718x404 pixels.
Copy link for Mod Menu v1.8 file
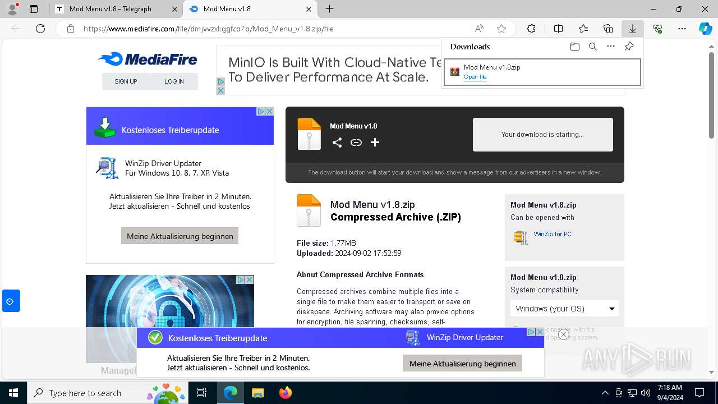click(x=356, y=143)
